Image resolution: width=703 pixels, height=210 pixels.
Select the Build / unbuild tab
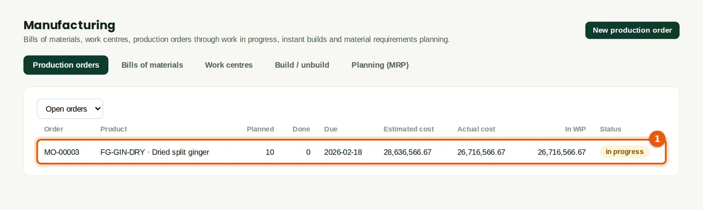pyautogui.click(x=302, y=65)
